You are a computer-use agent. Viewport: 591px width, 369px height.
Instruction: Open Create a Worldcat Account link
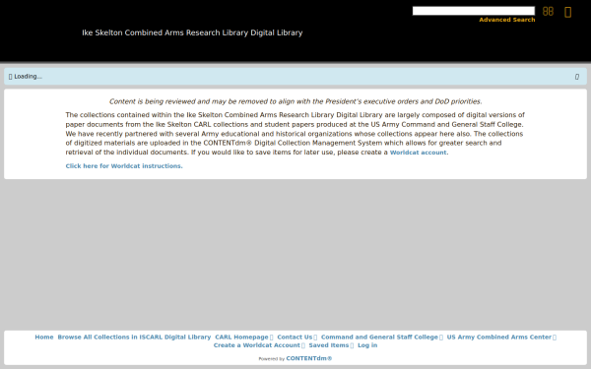point(259,345)
